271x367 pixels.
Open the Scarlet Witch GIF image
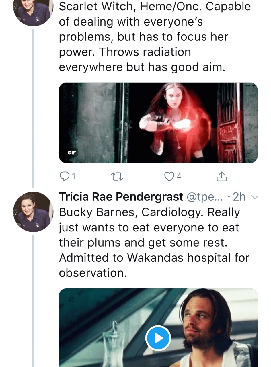[x=158, y=123]
